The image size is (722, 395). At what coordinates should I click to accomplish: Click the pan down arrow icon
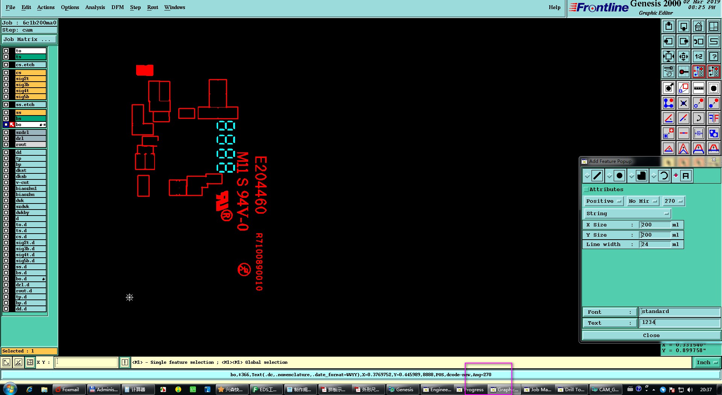point(684,26)
